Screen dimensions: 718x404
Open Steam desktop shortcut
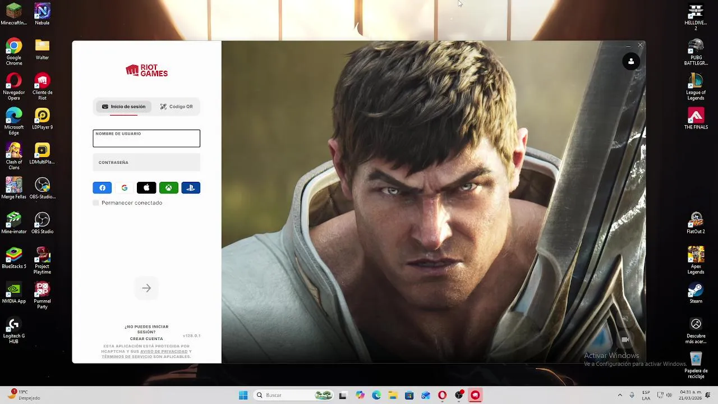click(696, 293)
